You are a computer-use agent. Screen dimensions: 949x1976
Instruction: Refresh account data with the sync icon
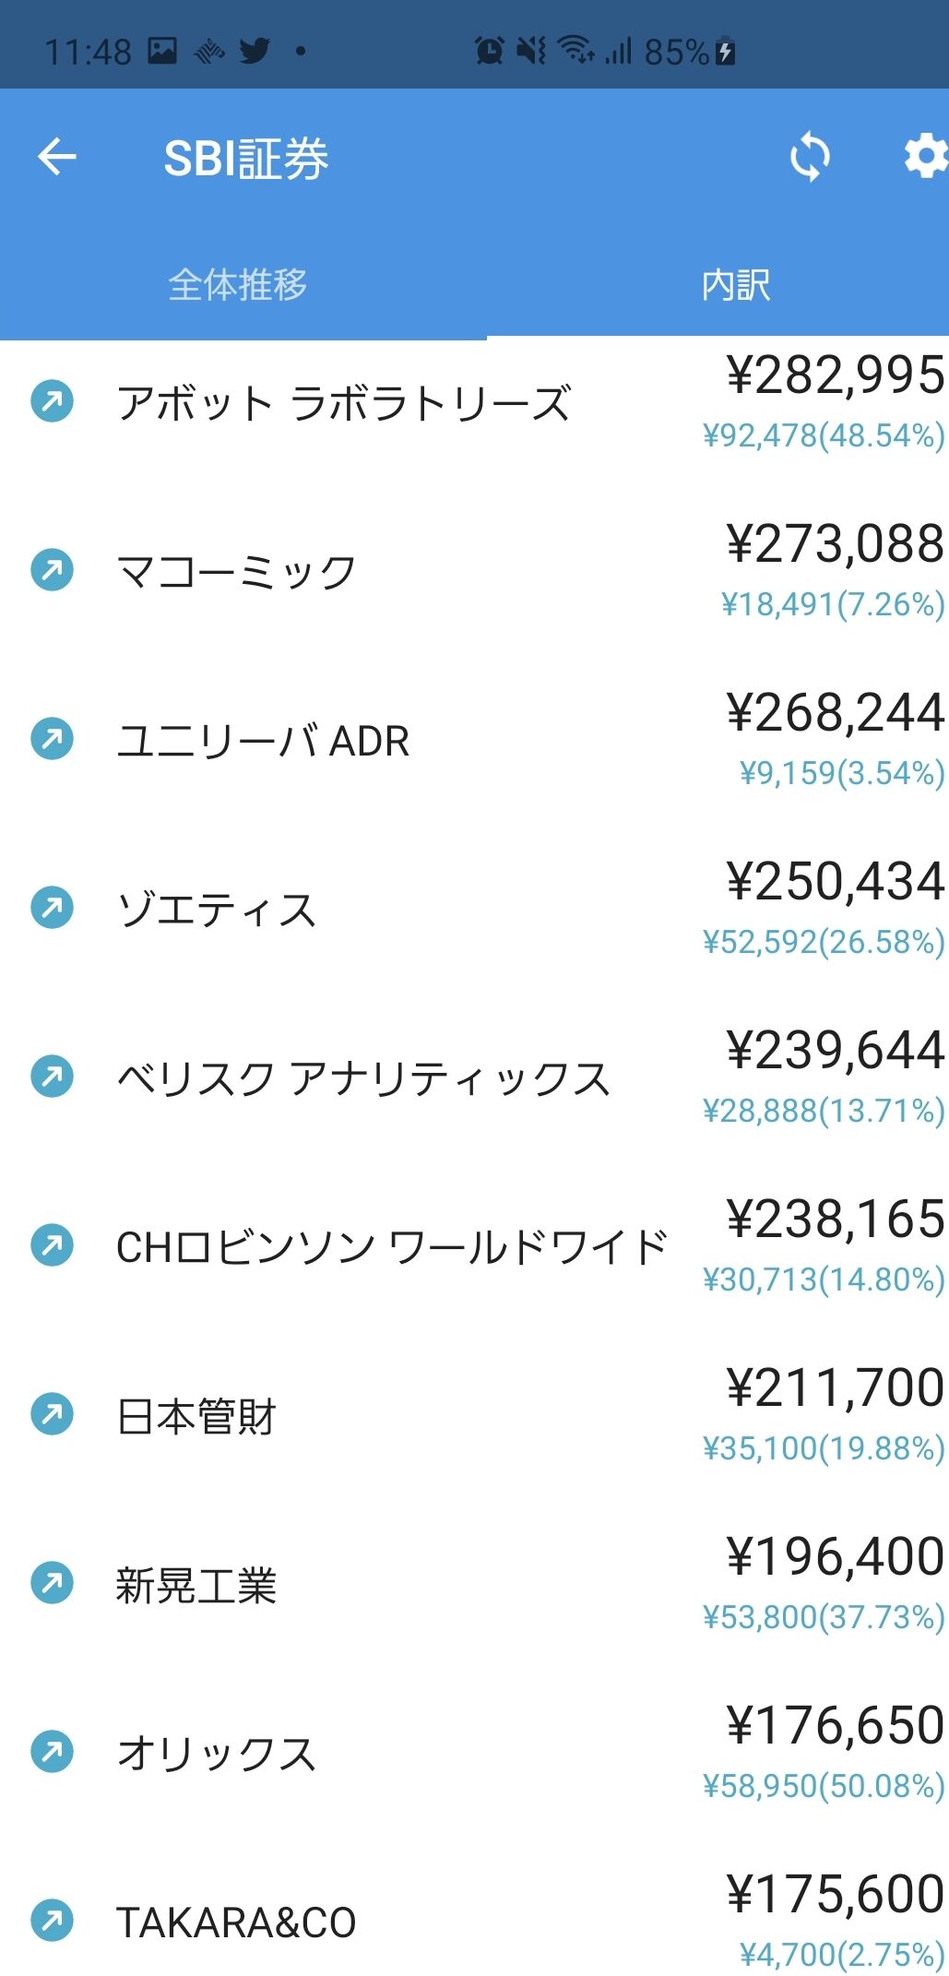coord(810,157)
